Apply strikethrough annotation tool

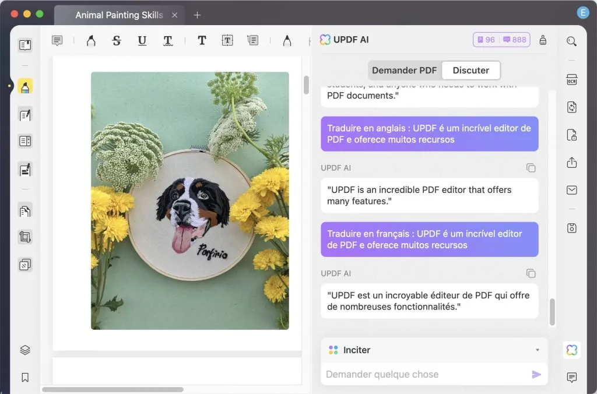117,41
